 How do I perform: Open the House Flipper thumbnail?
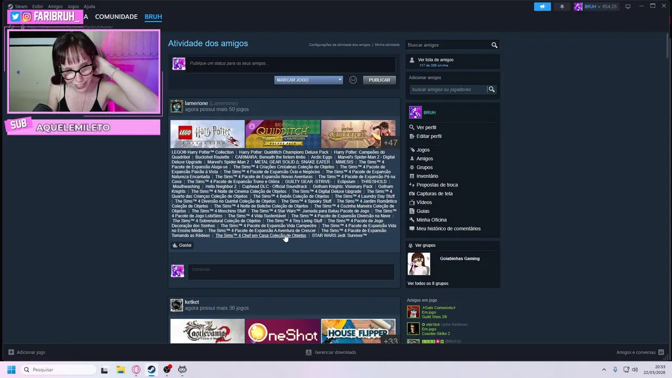click(358, 331)
